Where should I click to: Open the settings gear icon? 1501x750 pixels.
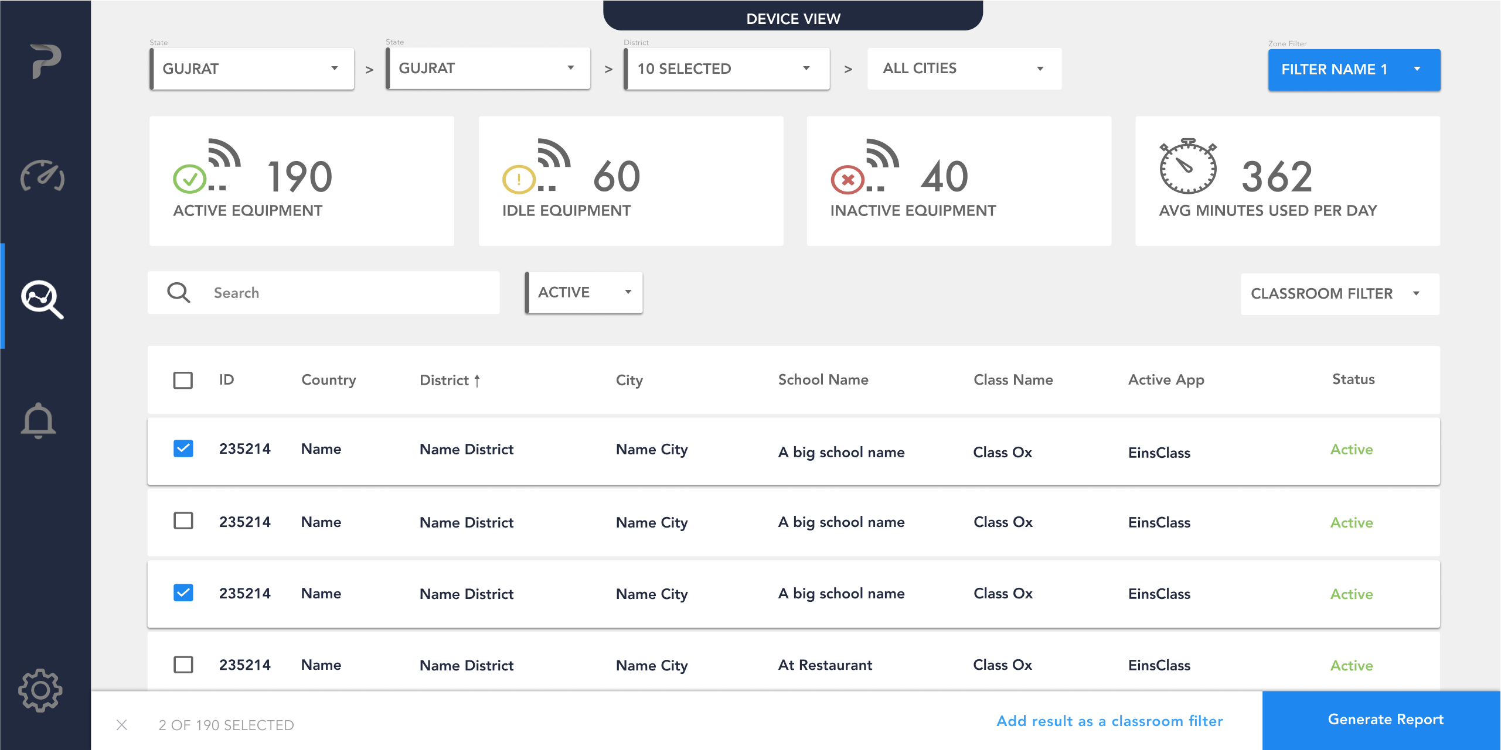click(40, 690)
